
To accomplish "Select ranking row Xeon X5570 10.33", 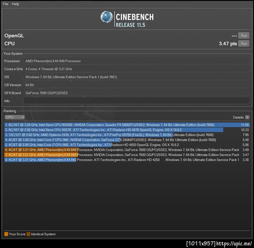I will 127,130.
